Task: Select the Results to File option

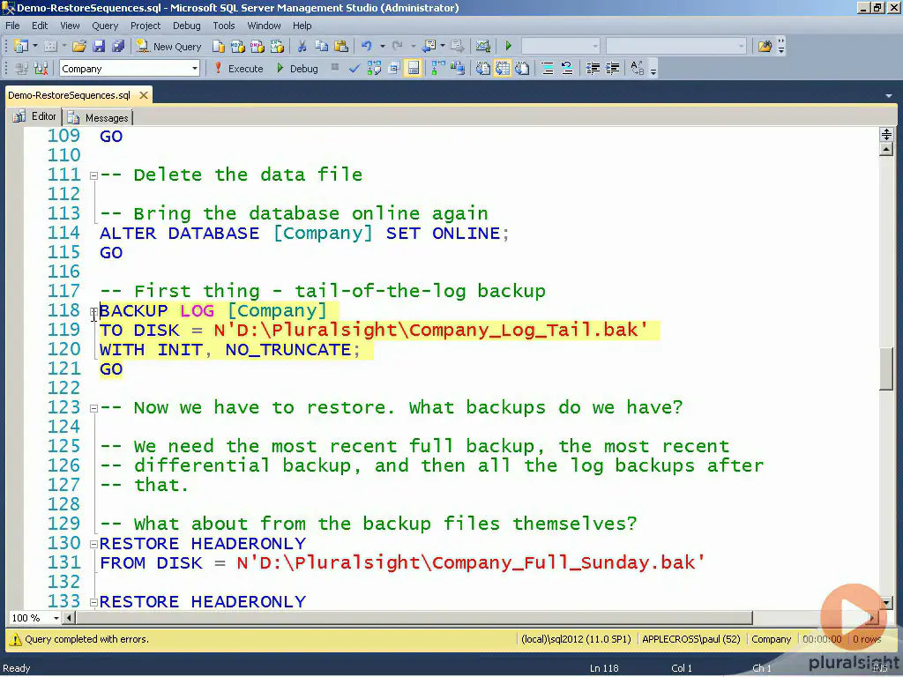Action: pos(522,69)
